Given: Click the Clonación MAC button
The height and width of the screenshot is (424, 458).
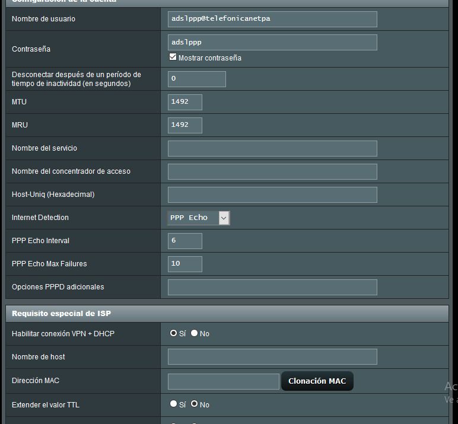Looking at the screenshot, I should coord(317,381).
